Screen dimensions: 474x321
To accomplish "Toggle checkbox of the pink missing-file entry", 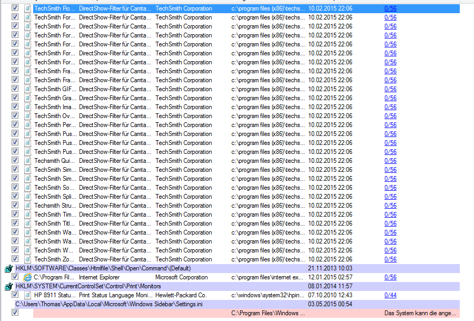I will click(15, 313).
